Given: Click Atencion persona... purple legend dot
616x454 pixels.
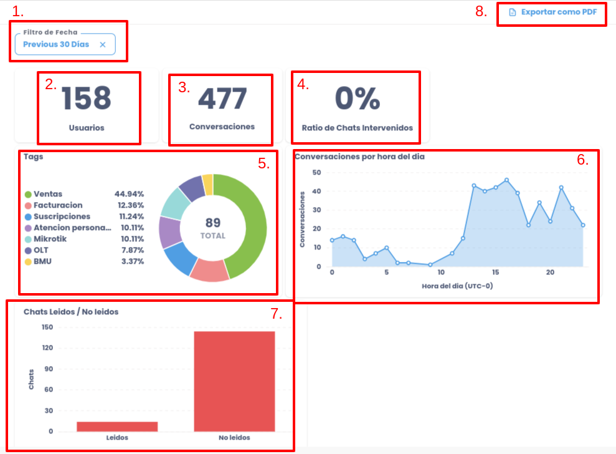Looking at the screenshot, I should (x=28, y=228).
